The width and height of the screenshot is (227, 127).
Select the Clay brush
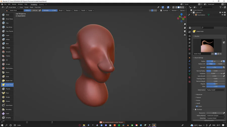pos(7,23)
